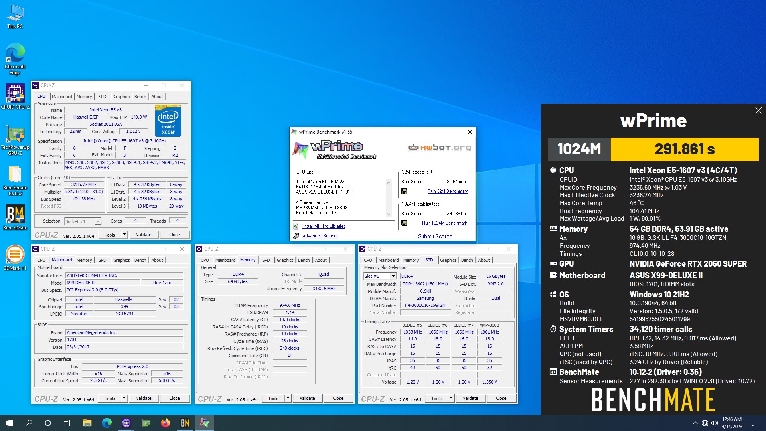The image size is (766, 431).
Task: Open Graphics tab in the Mainboard CPU-Z window
Action: (x=121, y=260)
